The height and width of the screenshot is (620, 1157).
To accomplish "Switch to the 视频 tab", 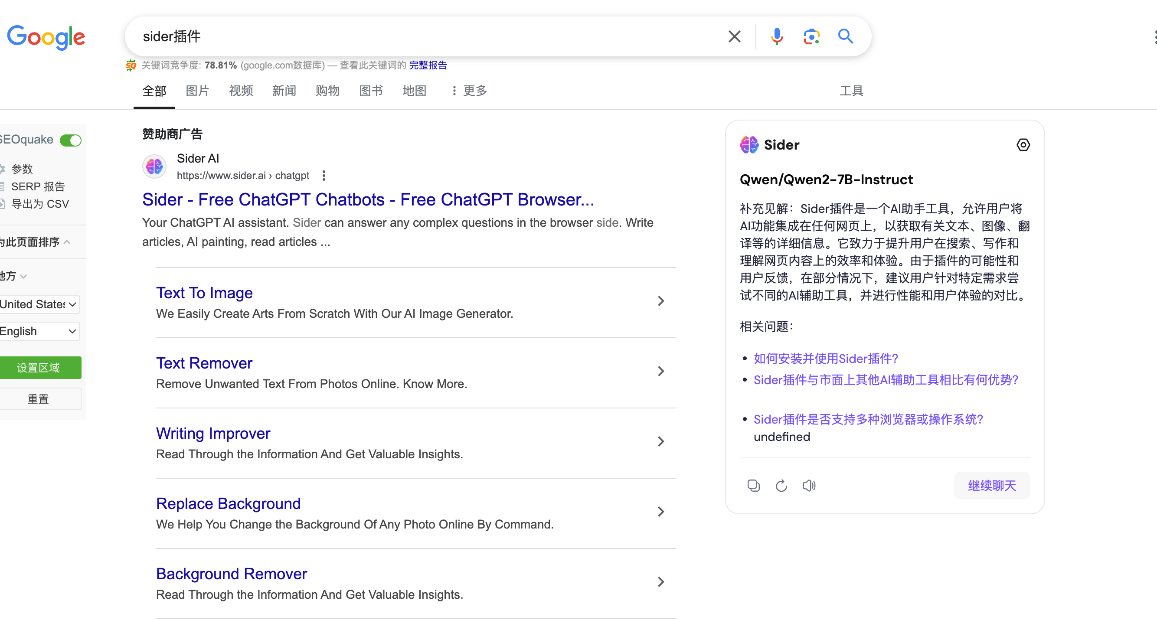I will [241, 91].
